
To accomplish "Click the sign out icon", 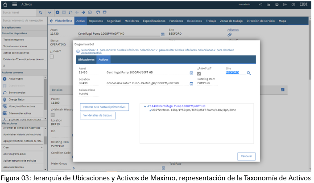I will [x=285, y=4].
